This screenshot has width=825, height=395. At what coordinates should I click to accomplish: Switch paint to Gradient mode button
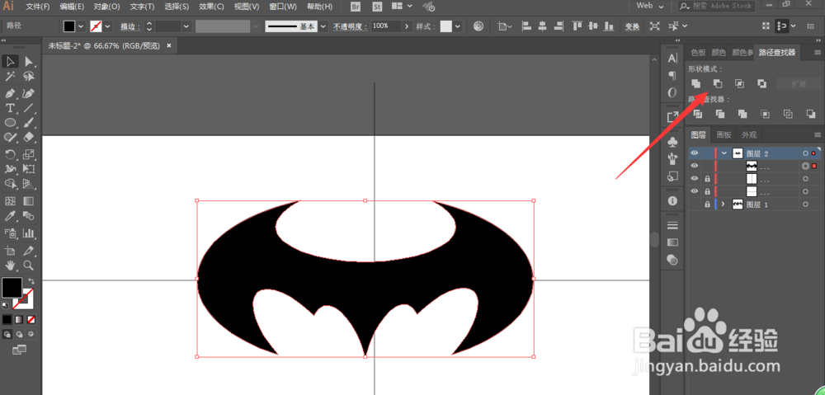pos(19,319)
